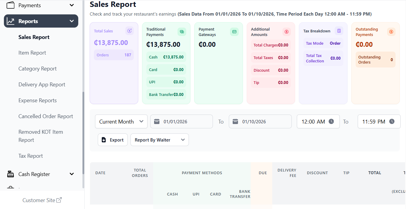
Task: Click the Traditional Payments cash icon
Action: pyautogui.click(x=182, y=31)
